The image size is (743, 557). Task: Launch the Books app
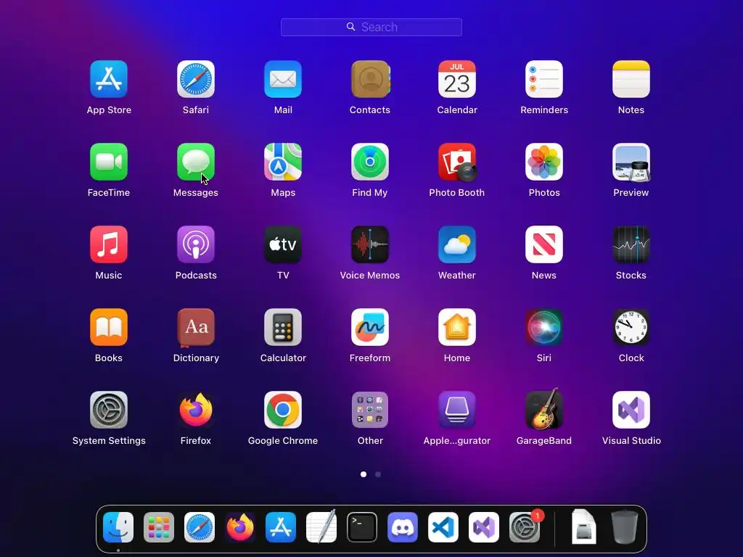(109, 327)
